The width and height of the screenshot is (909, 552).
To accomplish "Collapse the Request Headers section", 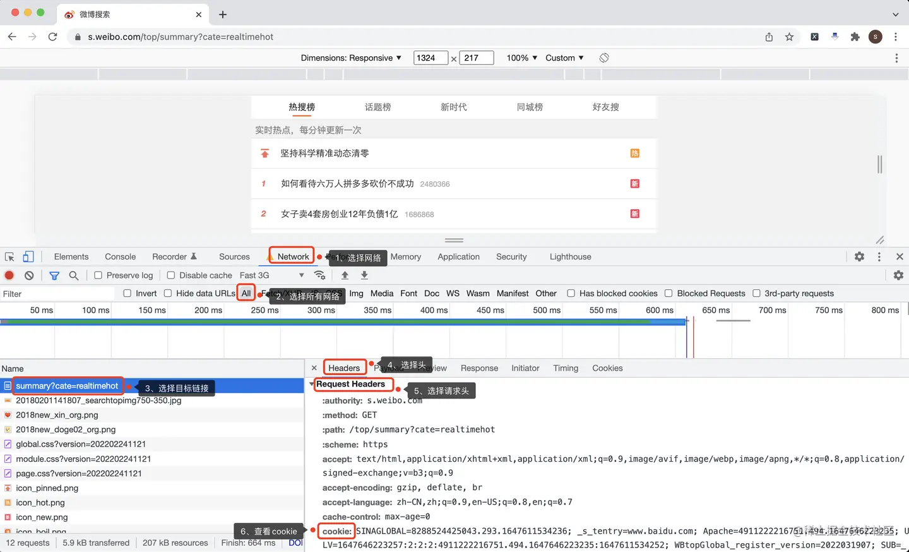I will (312, 384).
